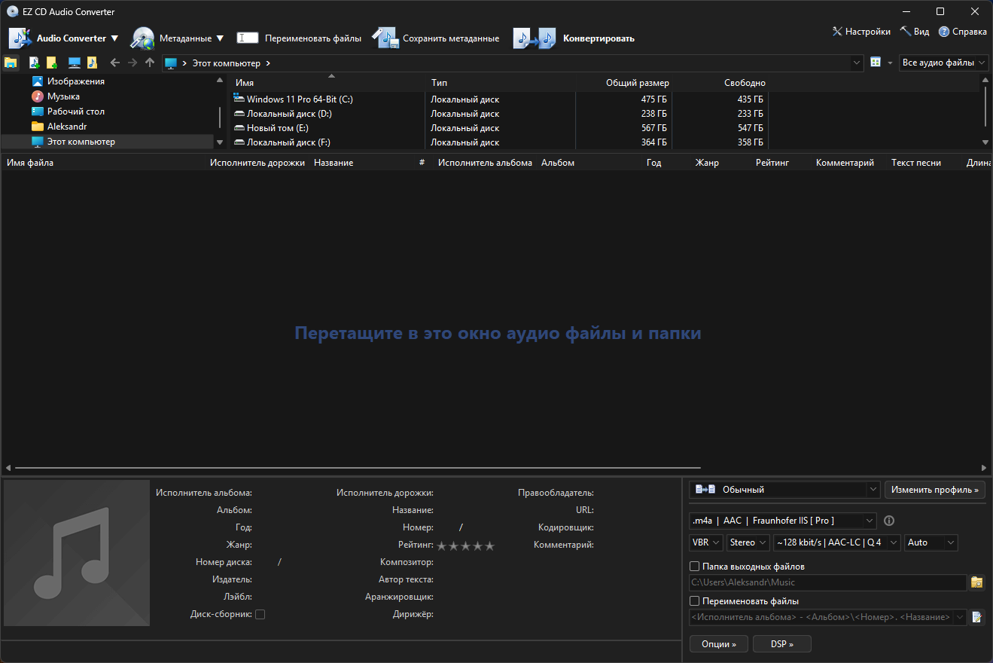This screenshot has height=663, width=993.
Task: Enable the Переименовать файлы checkbox in output panel
Action: pos(694,601)
